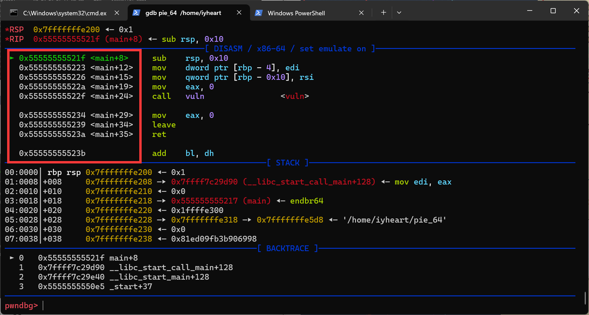
Task: Click the STACK section header
Action: click(x=288, y=163)
